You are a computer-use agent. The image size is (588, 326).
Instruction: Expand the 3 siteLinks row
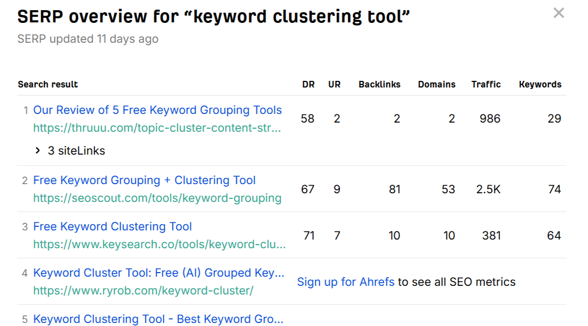coord(70,151)
